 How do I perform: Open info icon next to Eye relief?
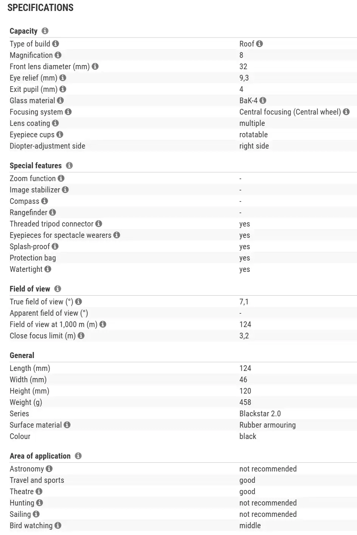(x=63, y=78)
